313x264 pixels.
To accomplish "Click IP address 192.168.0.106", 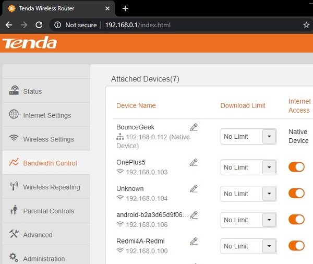I will (x=147, y=225).
